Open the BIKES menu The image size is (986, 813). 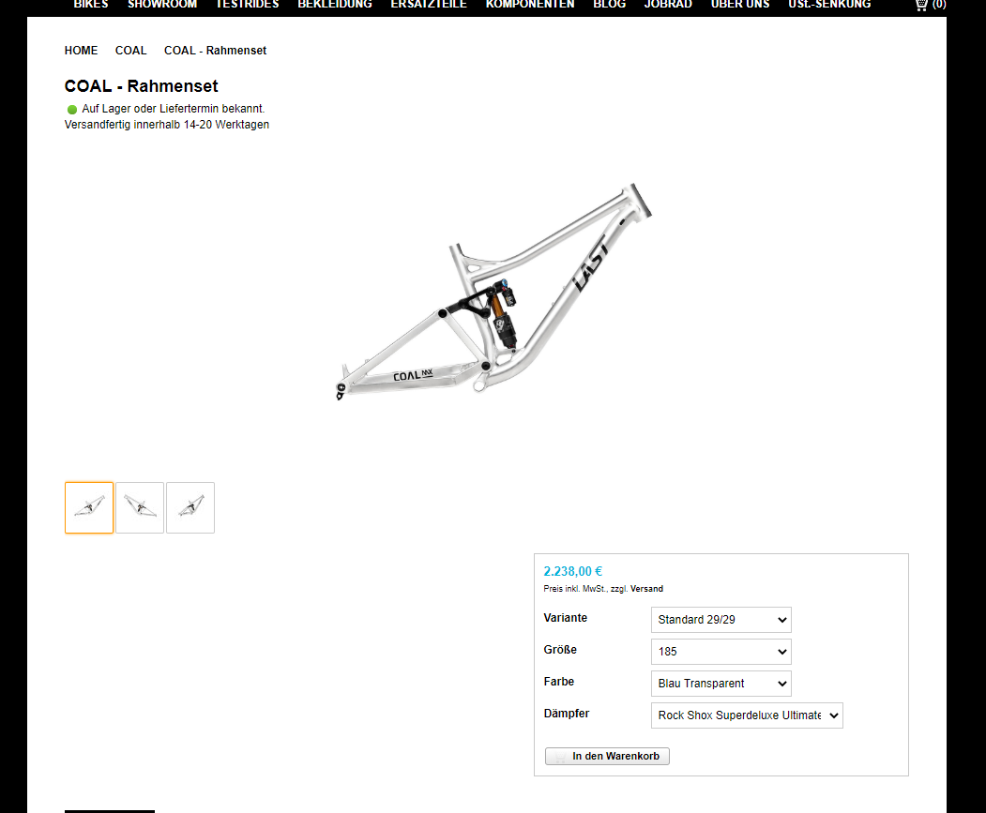tap(91, 5)
